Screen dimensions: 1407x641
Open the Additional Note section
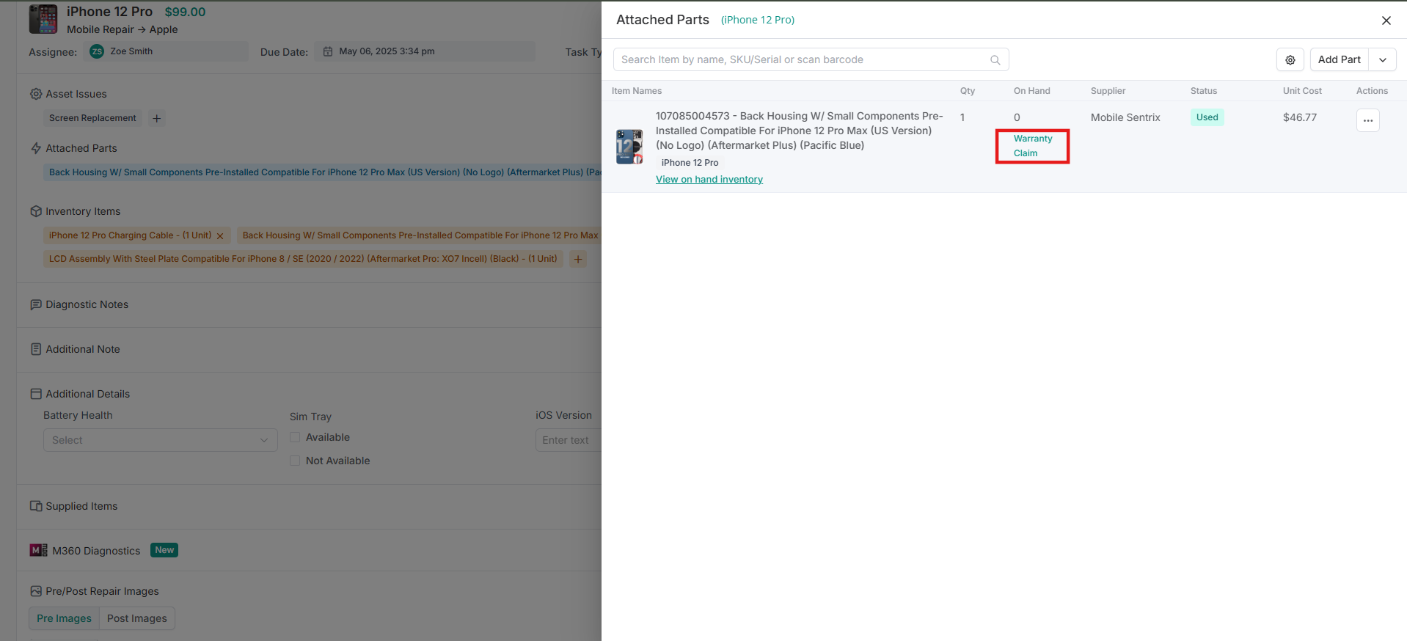coord(83,349)
